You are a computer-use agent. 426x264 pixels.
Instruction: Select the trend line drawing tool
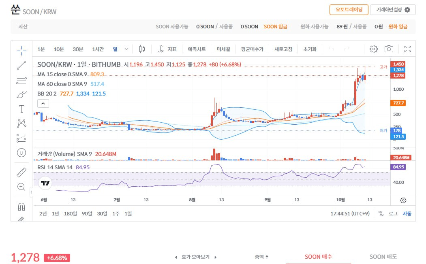(x=21, y=65)
